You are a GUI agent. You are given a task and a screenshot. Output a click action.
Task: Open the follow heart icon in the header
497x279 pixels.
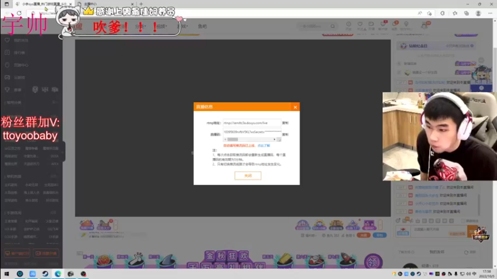coord(360,25)
